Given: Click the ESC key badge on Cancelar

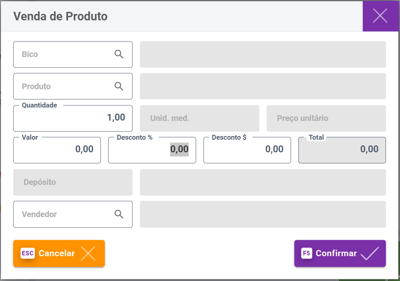Looking at the screenshot, I should coord(28,253).
